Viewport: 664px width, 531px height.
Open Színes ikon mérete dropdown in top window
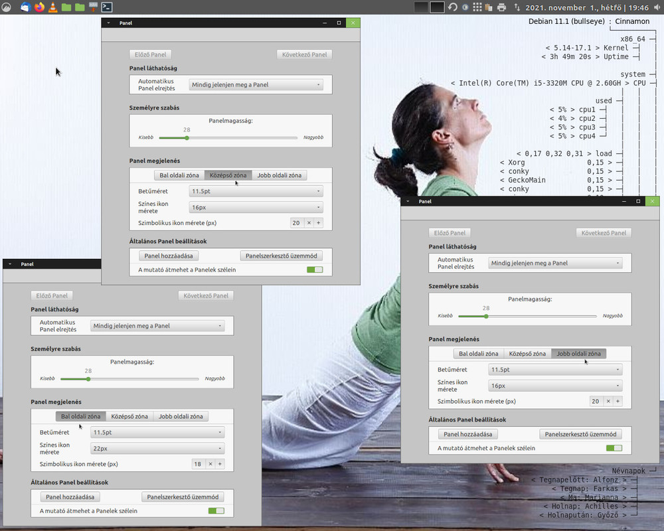click(x=256, y=208)
